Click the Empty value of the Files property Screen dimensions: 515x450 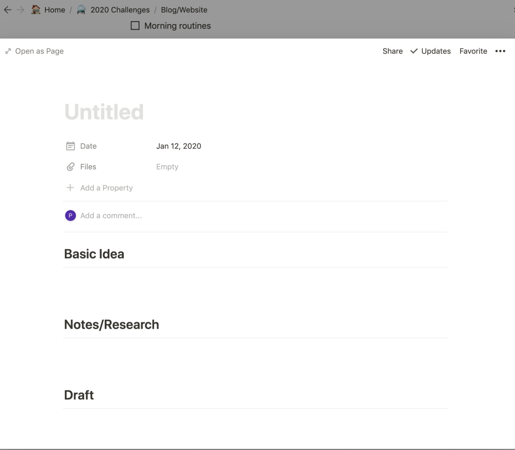click(167, 167)
